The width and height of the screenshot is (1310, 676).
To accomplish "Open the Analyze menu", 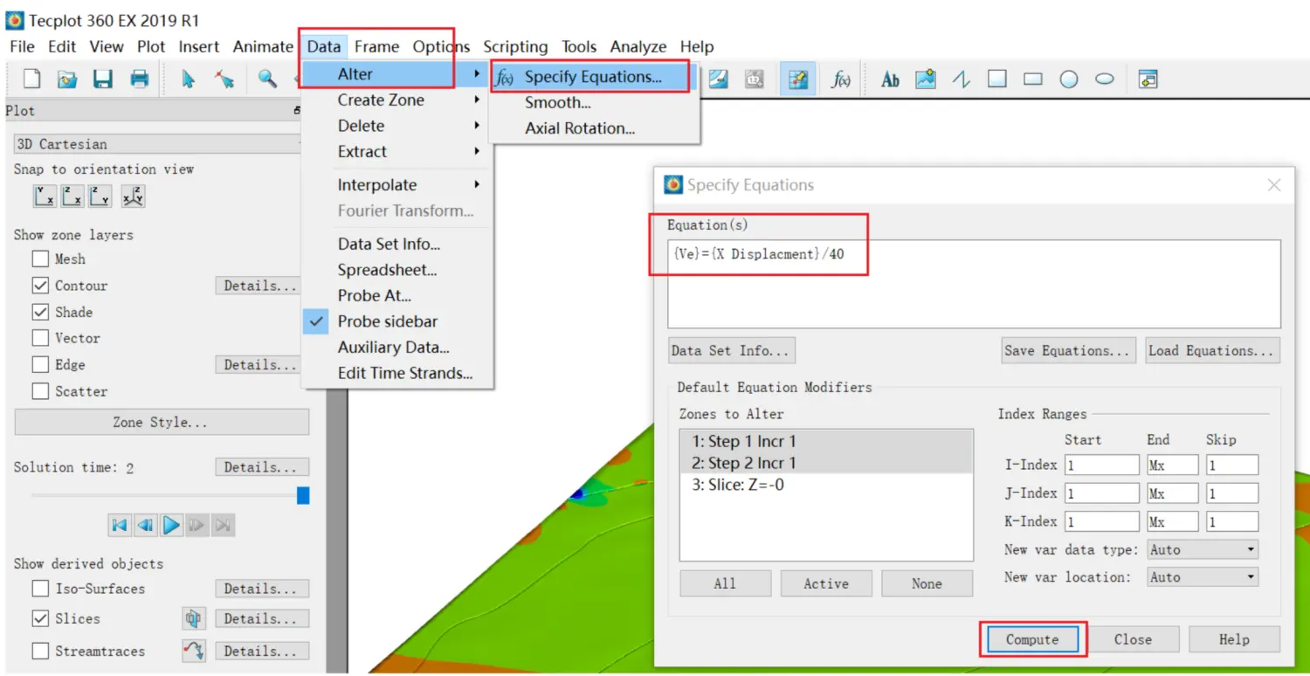I will pyautogui.click(x=638, y=47).
